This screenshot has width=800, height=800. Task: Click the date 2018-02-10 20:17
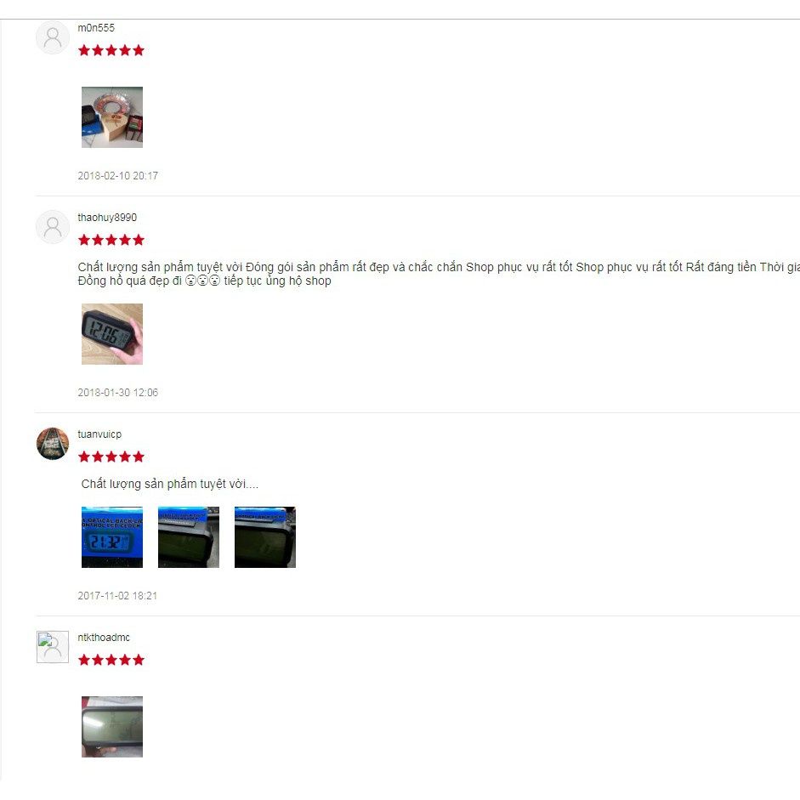[x=118, y=175]
